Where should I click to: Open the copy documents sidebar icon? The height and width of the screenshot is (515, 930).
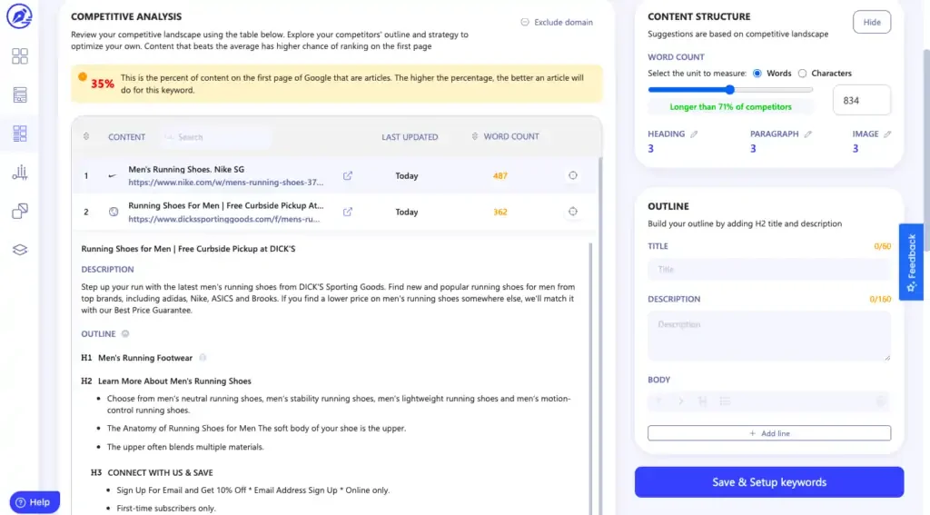click(x=20, y=212)
